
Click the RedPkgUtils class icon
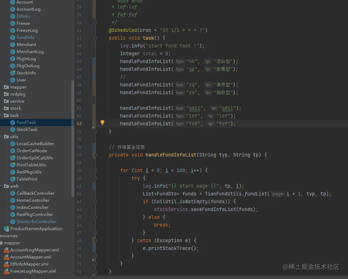click(13, 172)
